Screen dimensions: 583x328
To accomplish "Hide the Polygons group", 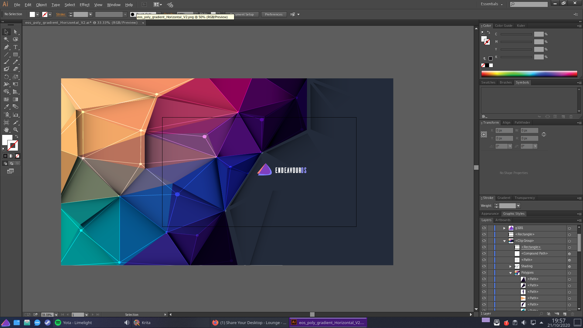I will point(484,273).
